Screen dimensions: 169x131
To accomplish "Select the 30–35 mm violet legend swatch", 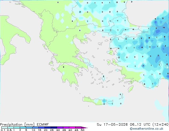I will coord(60,128).
